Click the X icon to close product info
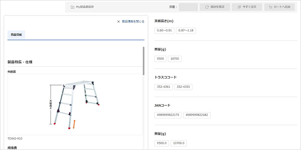Screen dimensions: 301x150 (x=119, y=22)
